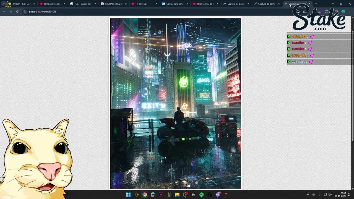Open the clock showing 20:19

pyautogui.click(x=340, y=195)
